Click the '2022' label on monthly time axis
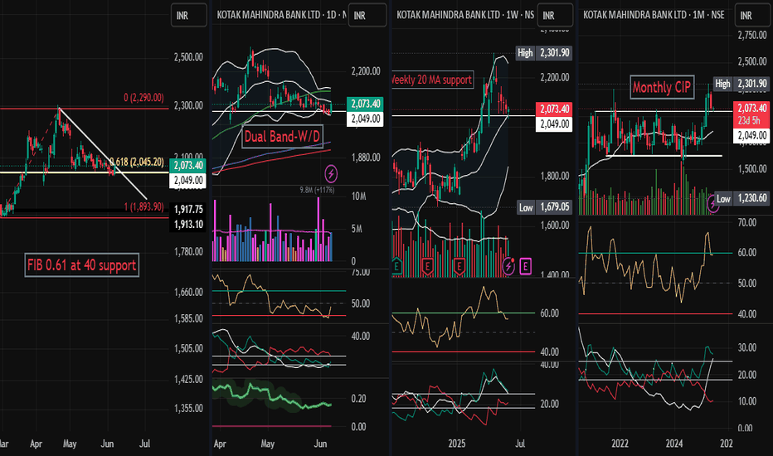 (x=620, y=444)
